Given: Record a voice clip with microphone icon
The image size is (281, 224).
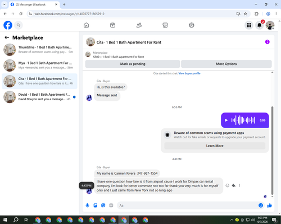Looking at the screenshot, I should click(87, 206).
